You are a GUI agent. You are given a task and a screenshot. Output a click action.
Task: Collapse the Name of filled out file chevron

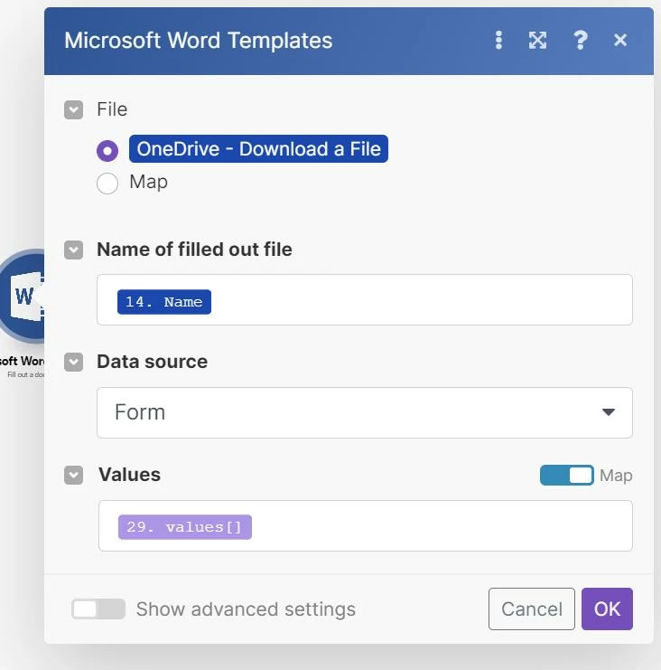73,250
